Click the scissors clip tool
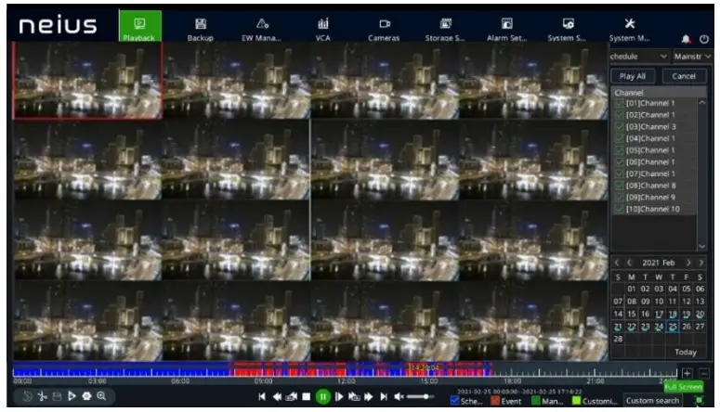This screenshot has height=412, width=720. point(42,396)
